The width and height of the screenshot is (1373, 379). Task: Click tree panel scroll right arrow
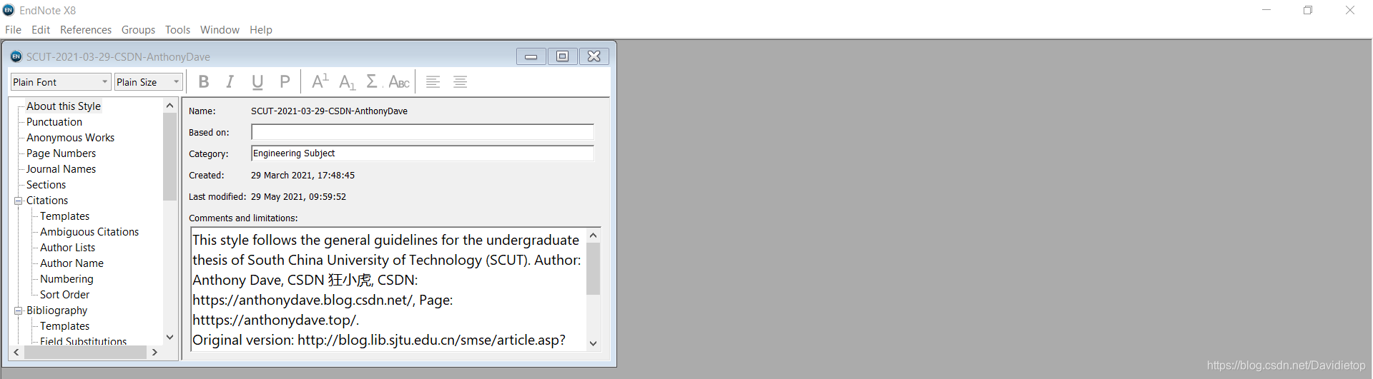[x=154, y=353]
